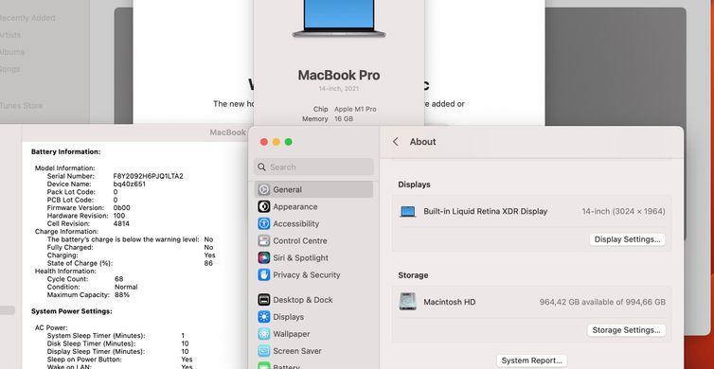Select Appearance label in settings sidebar
This screenshot has width=714, height=369.
[x=295, y=206]
